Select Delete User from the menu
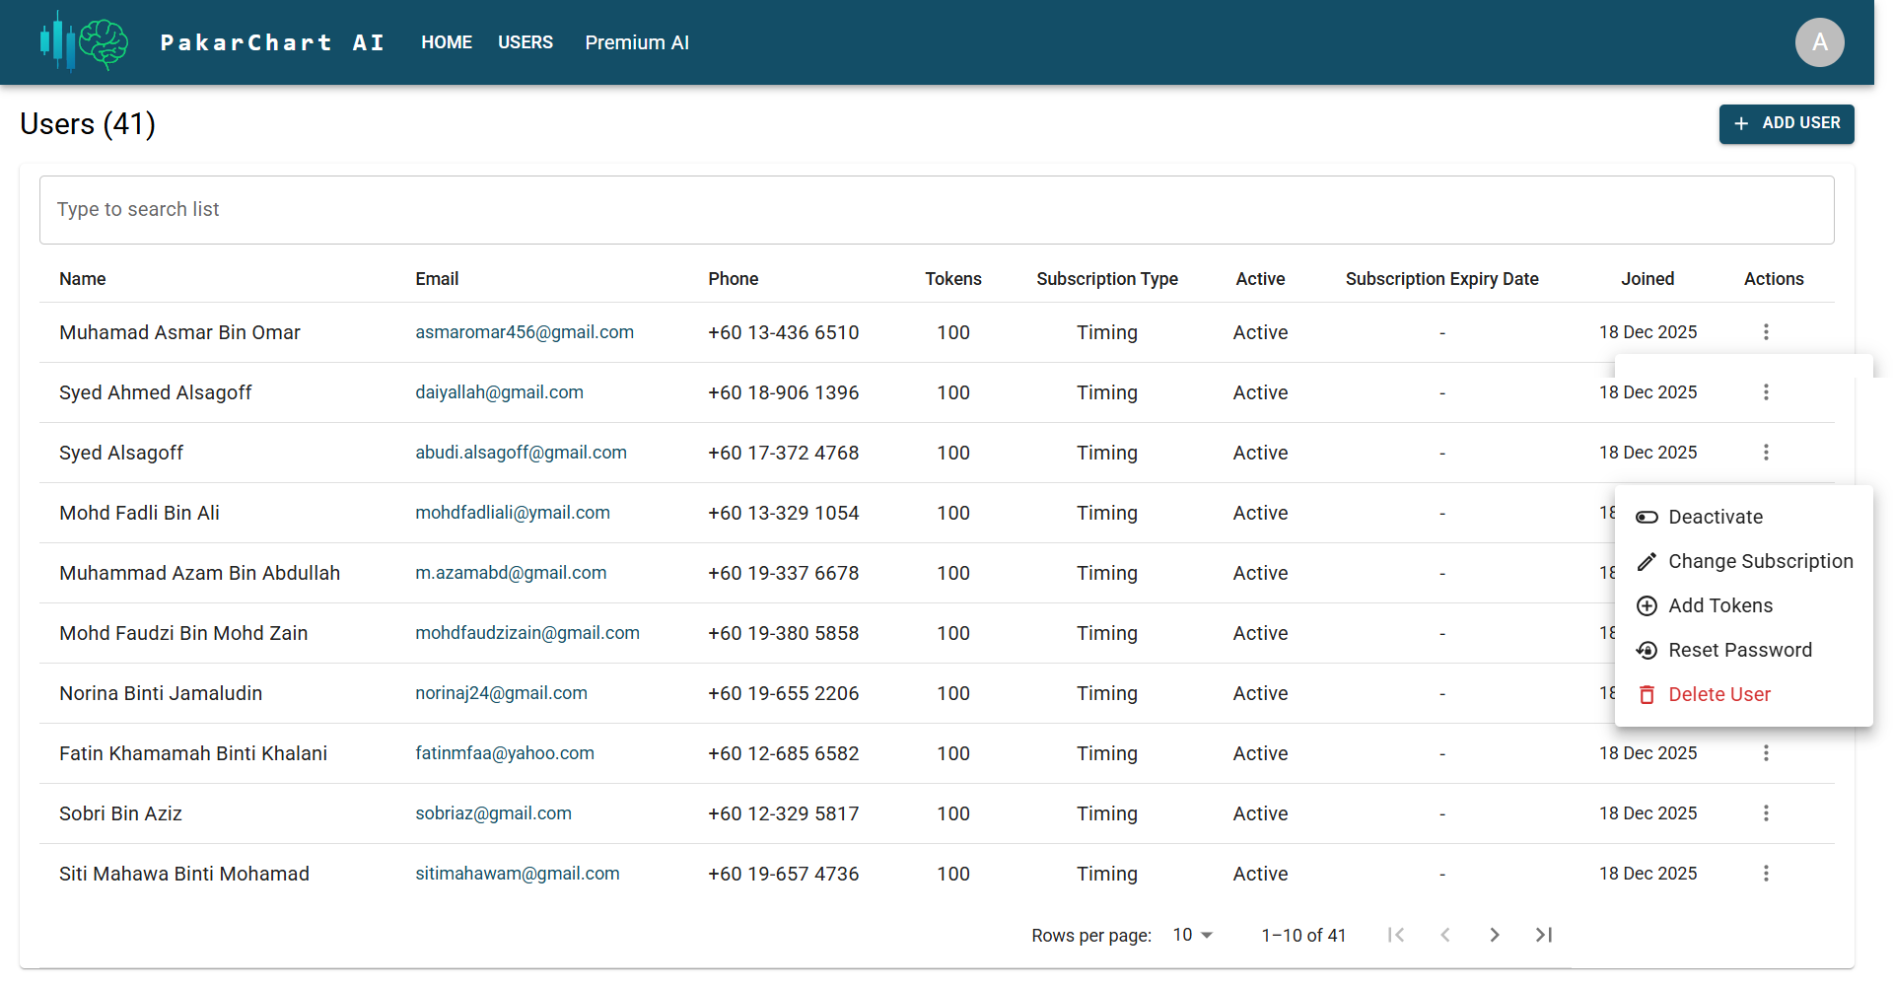Screen dimensions: 1893x987 [1718, 694]
